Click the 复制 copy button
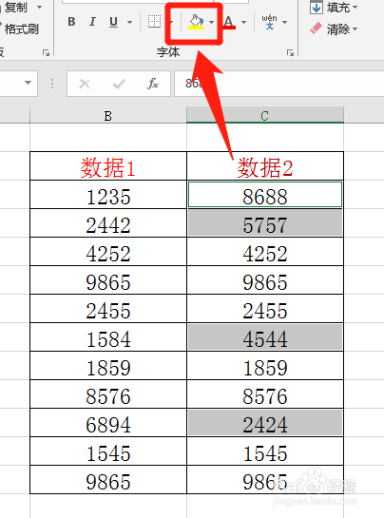 point(15,8)
